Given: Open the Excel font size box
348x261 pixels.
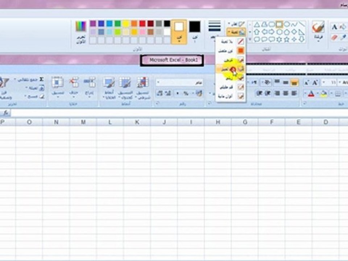Looking at the screenshot, I should tap(329, 83).
